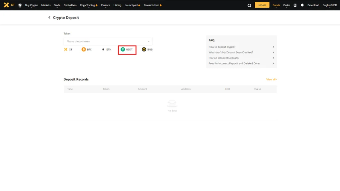This screenshot has width=340, height=191.
Task: Open the Listing page
Action: point(117,5)
